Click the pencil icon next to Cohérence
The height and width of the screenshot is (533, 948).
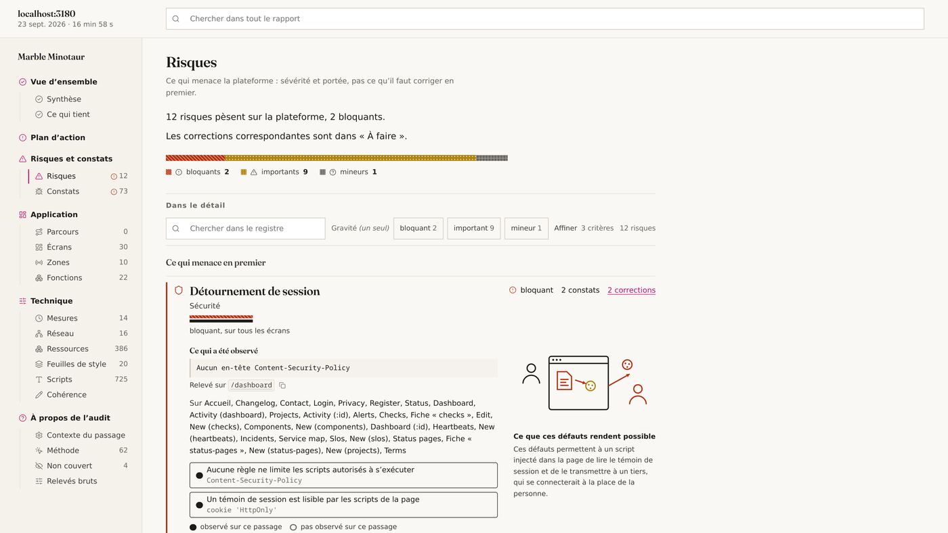[39, 395]
